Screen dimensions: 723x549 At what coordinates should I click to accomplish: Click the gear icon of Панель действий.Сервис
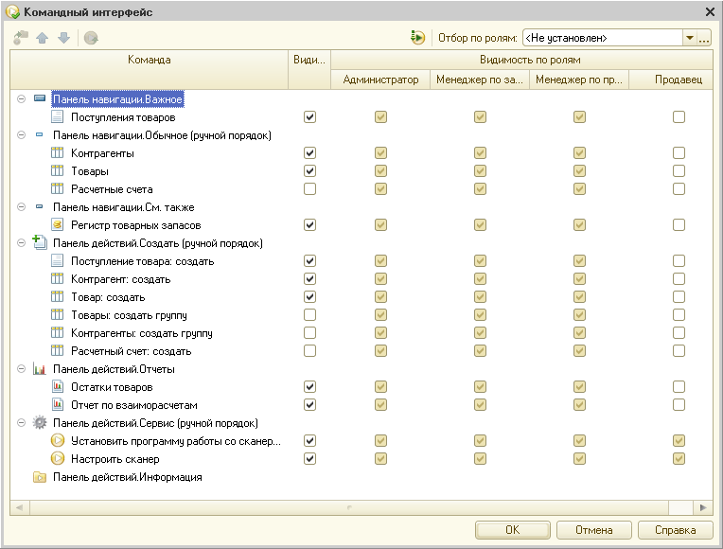40,422
